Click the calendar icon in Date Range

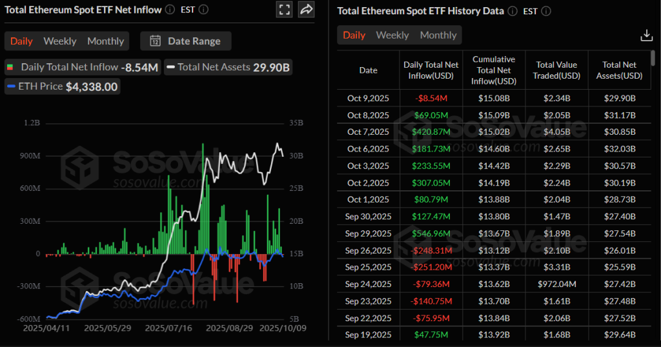(x=155, y=41)
